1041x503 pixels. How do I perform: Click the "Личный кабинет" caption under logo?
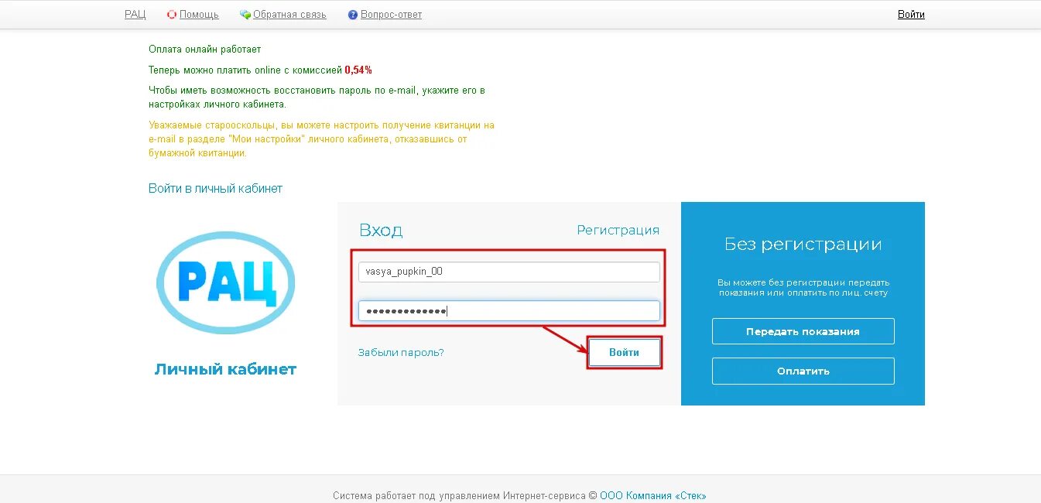click(225, 369)
